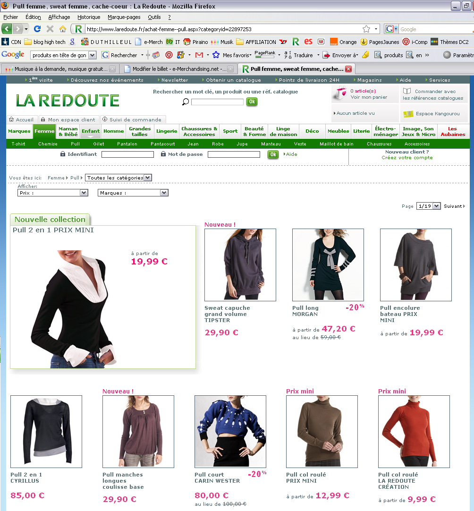474x511 pixels.
Task: Close the Musique à la demande tab
Action: [112, 69]
